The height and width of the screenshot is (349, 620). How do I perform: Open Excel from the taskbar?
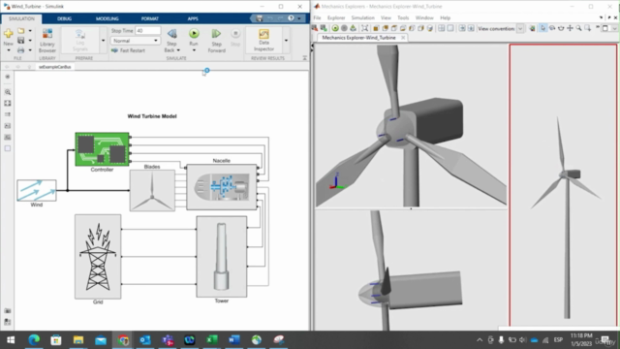click(212, 339)
